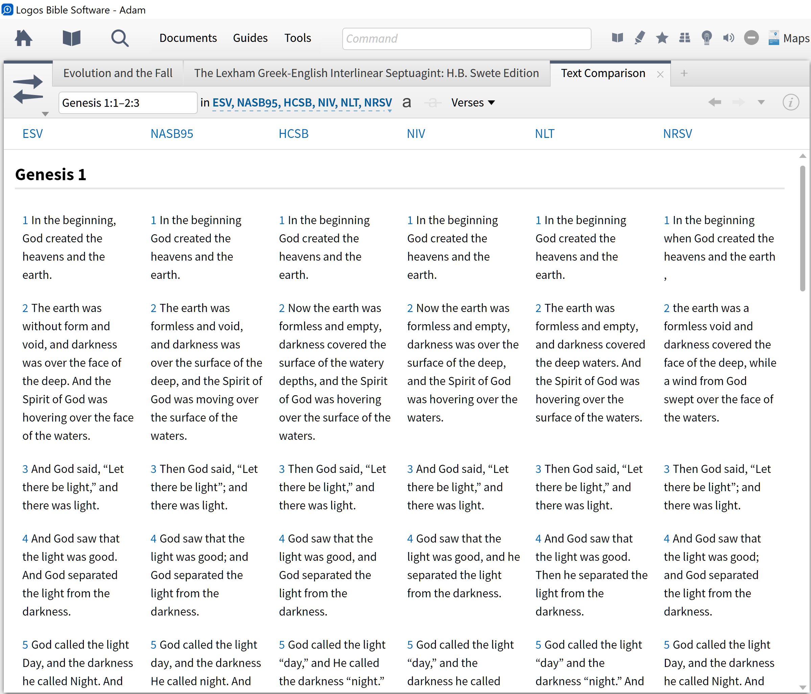
Task: Switch to Evolution and the Fall tab
Action: pos(118,73)
